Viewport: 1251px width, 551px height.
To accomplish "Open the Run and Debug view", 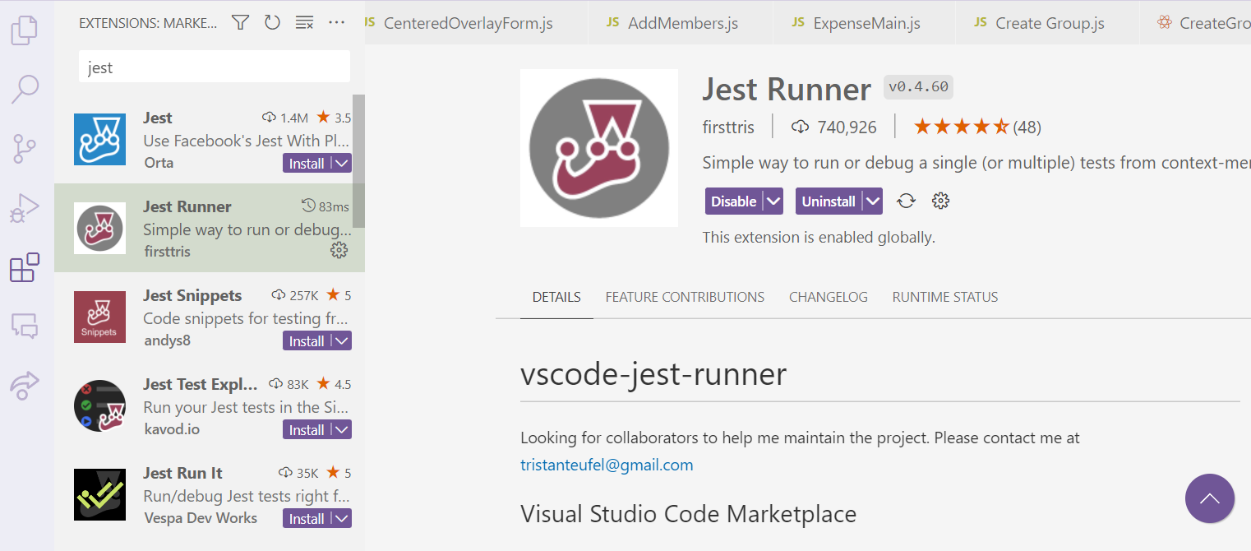I will pos(25,208).
